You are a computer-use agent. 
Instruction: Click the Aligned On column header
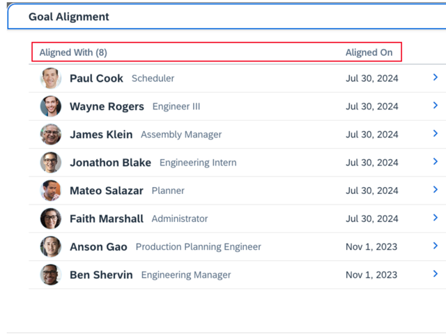(x=369, y=52)
